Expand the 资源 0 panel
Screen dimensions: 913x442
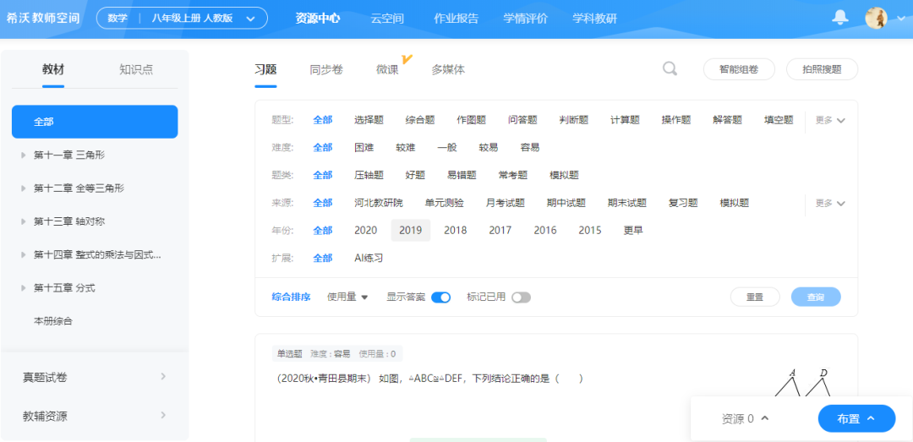[746, 418]
